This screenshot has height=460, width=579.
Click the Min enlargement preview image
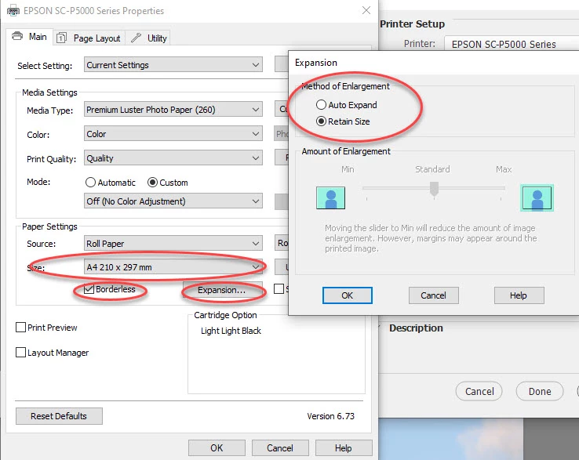330,197
